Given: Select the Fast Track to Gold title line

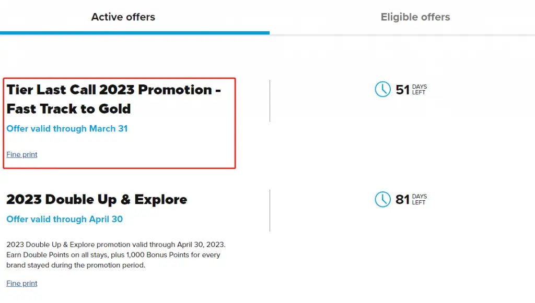Looking at the screenshot, I should pyautogui.click(x=68, y=109).
